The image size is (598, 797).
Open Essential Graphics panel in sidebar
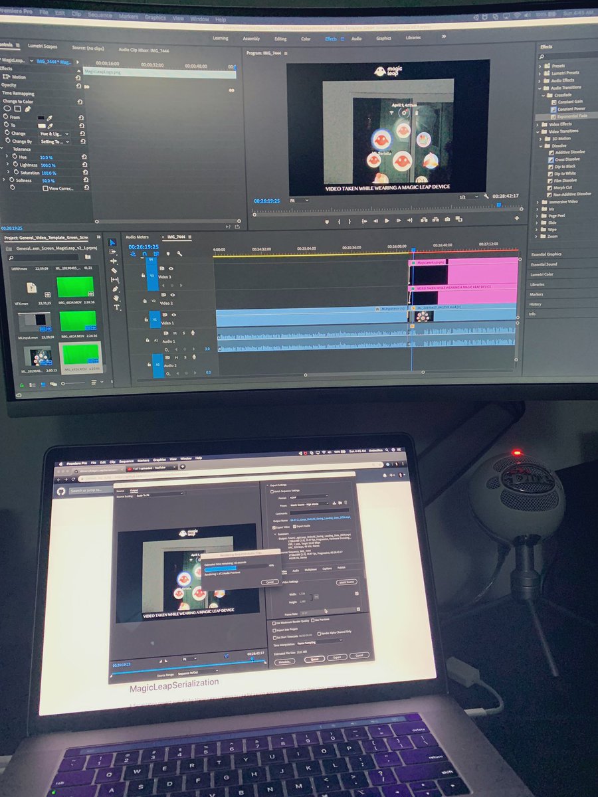546,254
